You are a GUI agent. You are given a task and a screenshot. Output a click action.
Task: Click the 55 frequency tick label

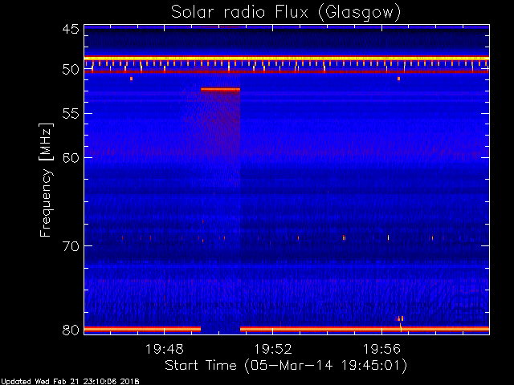pyautogui.click(x=71, y=114)
